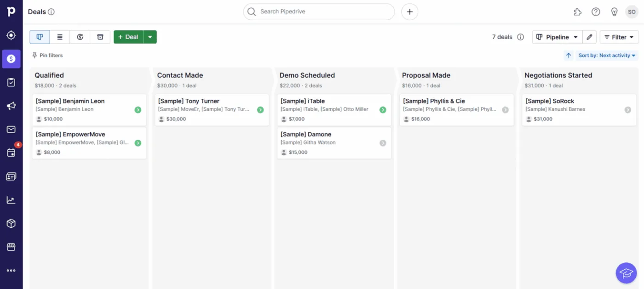The height and width of the screenshot is (289, 644).
Task: Switch to the forecast view
Action: (80, 37)
